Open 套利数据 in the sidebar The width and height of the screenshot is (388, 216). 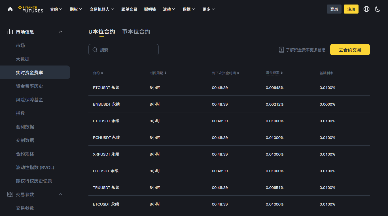(25, 127)
